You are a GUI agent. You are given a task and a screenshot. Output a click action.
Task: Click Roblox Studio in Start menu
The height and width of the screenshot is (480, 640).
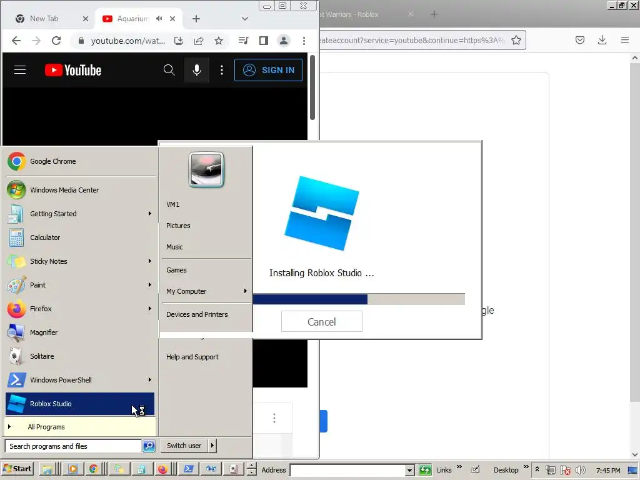(x=80, y=404)
